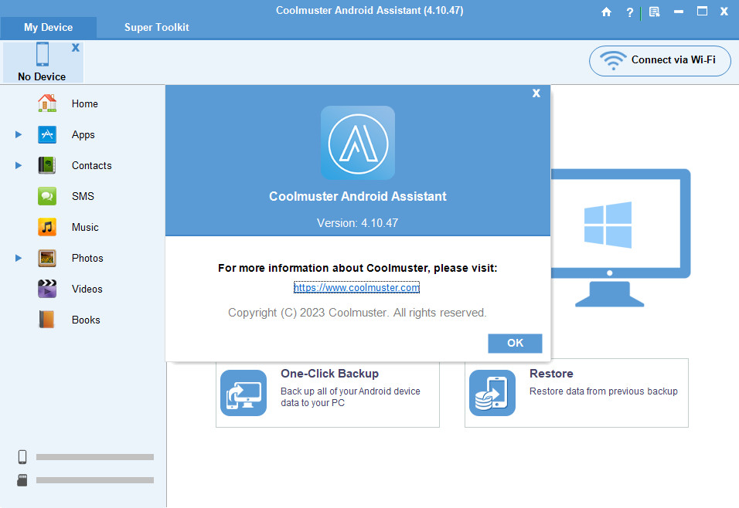739x508 pixels.
Task: Click the Videos clapperboard icon
Action: point(47,289)
